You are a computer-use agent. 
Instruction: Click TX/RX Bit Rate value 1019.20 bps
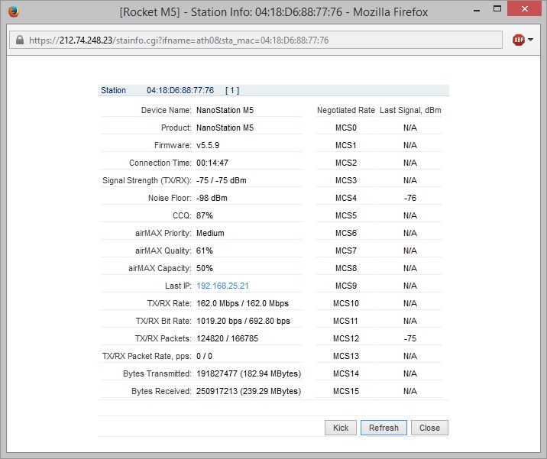coord(243,321)
